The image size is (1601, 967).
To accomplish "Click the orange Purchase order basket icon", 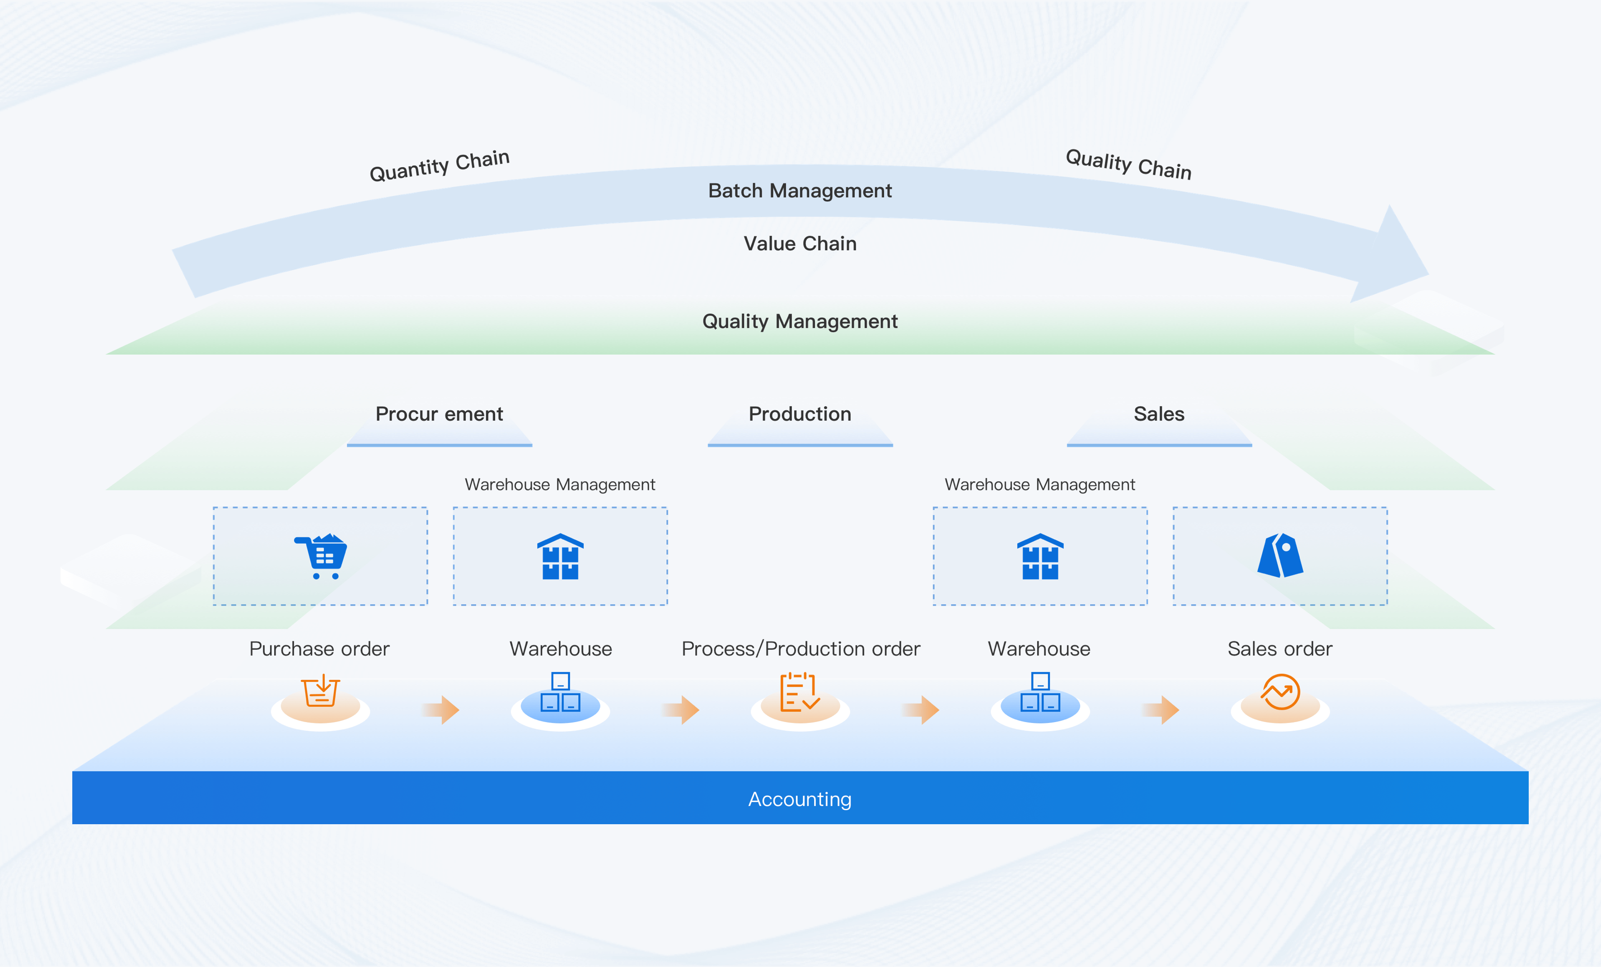I will click(x=320, y=691).
